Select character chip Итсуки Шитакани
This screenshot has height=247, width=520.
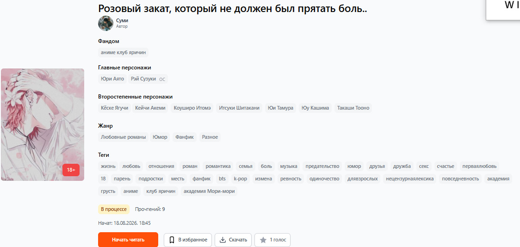click(x=239, y=108)
